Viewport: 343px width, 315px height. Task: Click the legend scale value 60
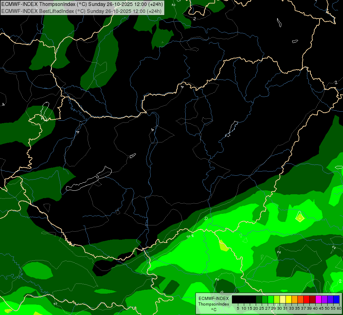click(339, 308)
